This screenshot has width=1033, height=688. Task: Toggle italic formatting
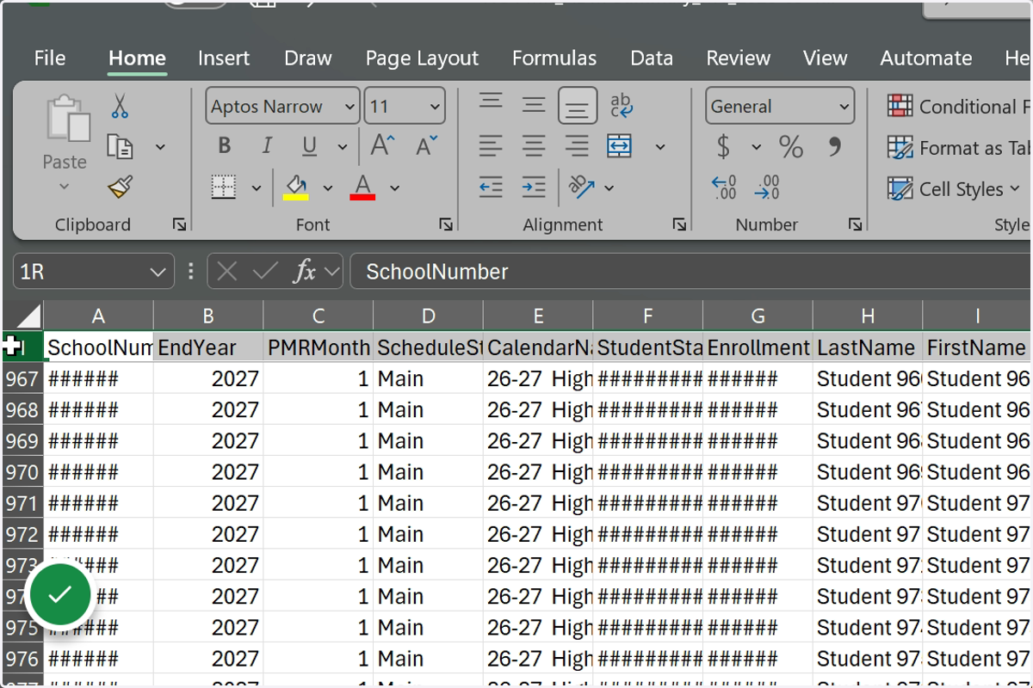click(267, 146)
